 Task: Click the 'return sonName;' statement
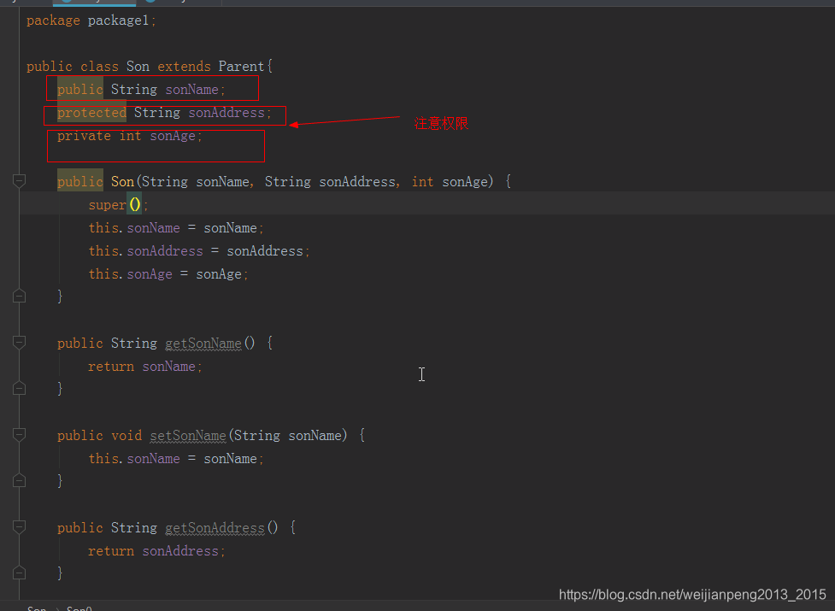[145, 367]
